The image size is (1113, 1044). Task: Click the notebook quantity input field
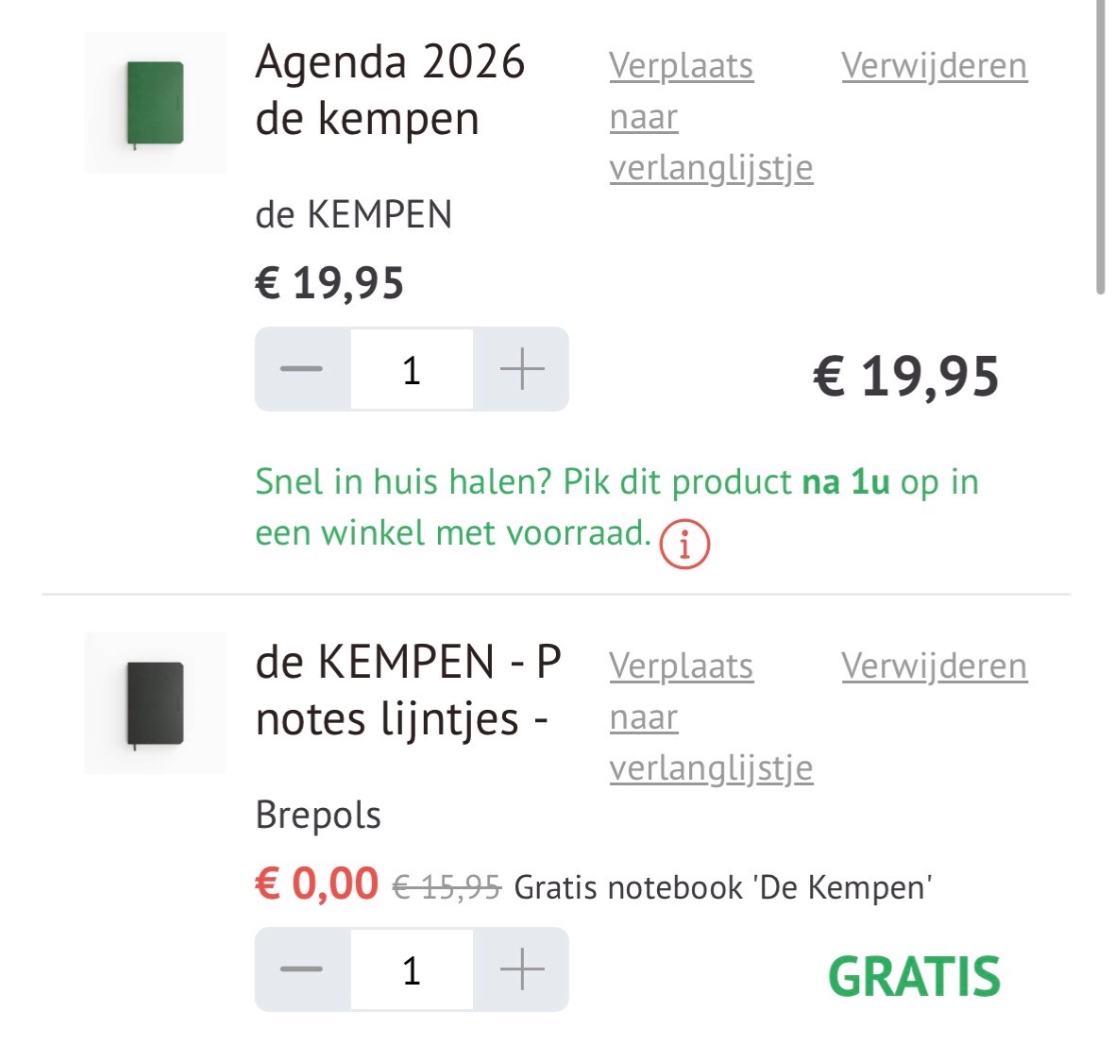click(x=412, y=969)
